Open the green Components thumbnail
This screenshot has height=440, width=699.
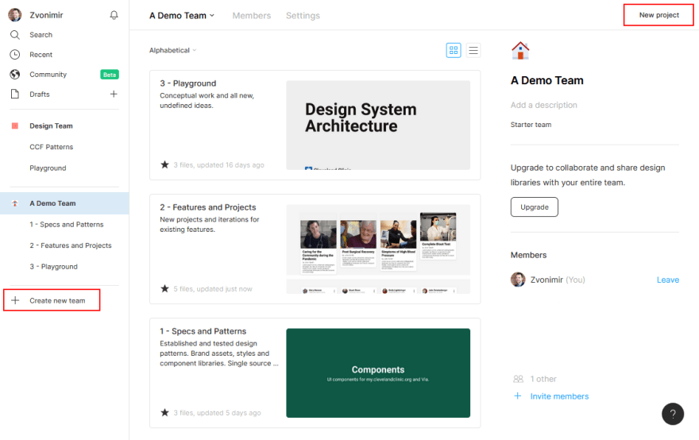(x=378, y=373)
